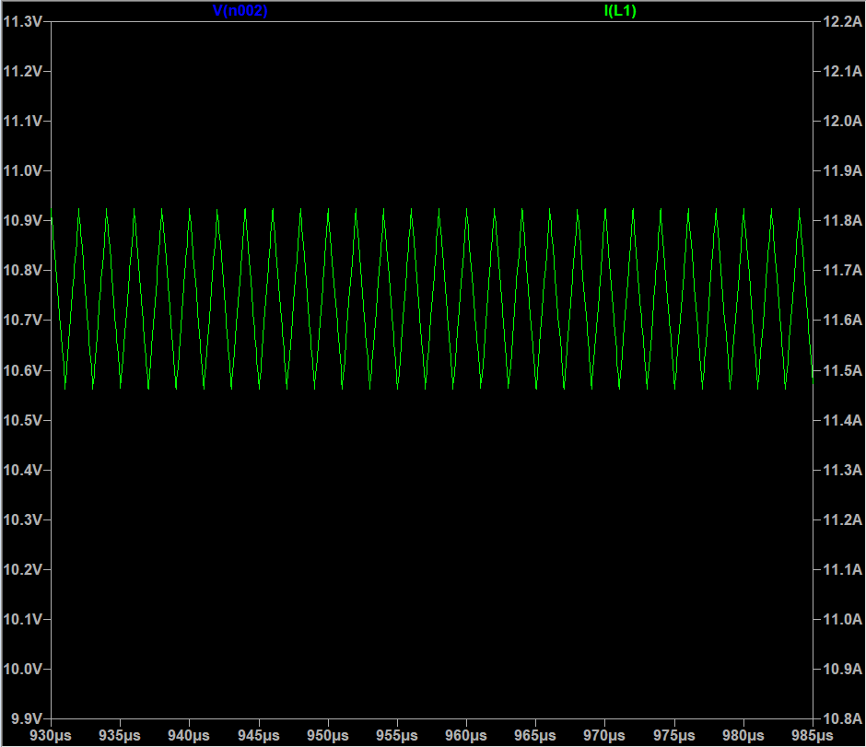866x747 pixels.
Task: Click the 955µs time axis label
Action: (x=397, y=736)
